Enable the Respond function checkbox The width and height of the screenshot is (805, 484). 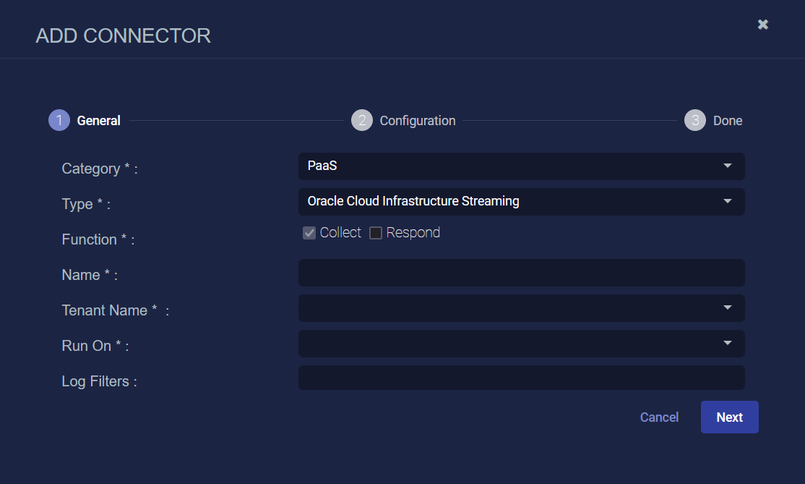pyautogui.click(x=376, y=233)
